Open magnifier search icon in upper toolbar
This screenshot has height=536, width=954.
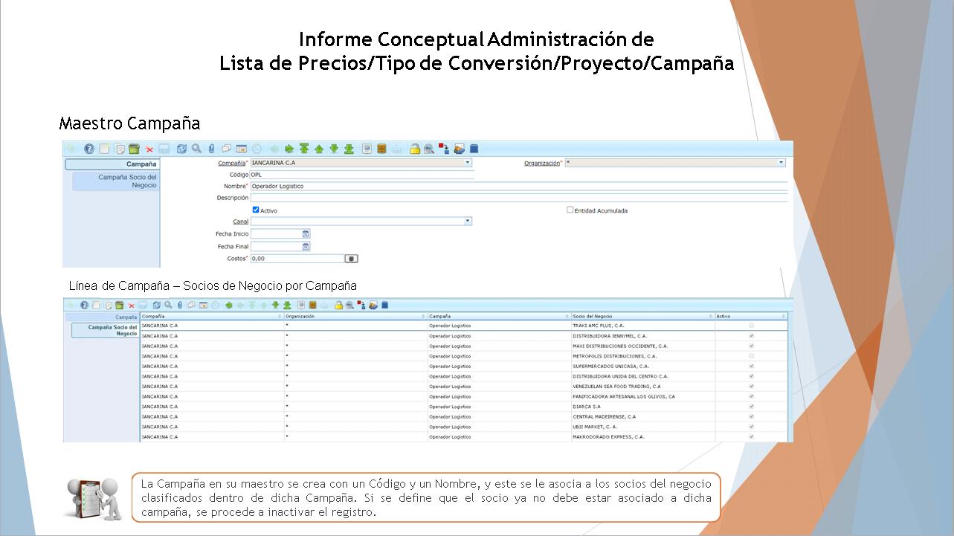coord(196,149)
